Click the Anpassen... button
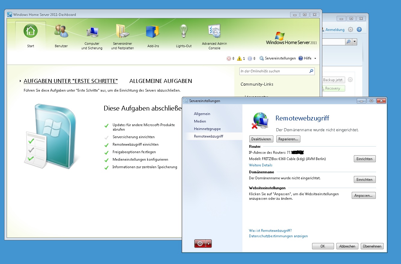401x264 pixels. pyautogui.click(x=364, y=196)
